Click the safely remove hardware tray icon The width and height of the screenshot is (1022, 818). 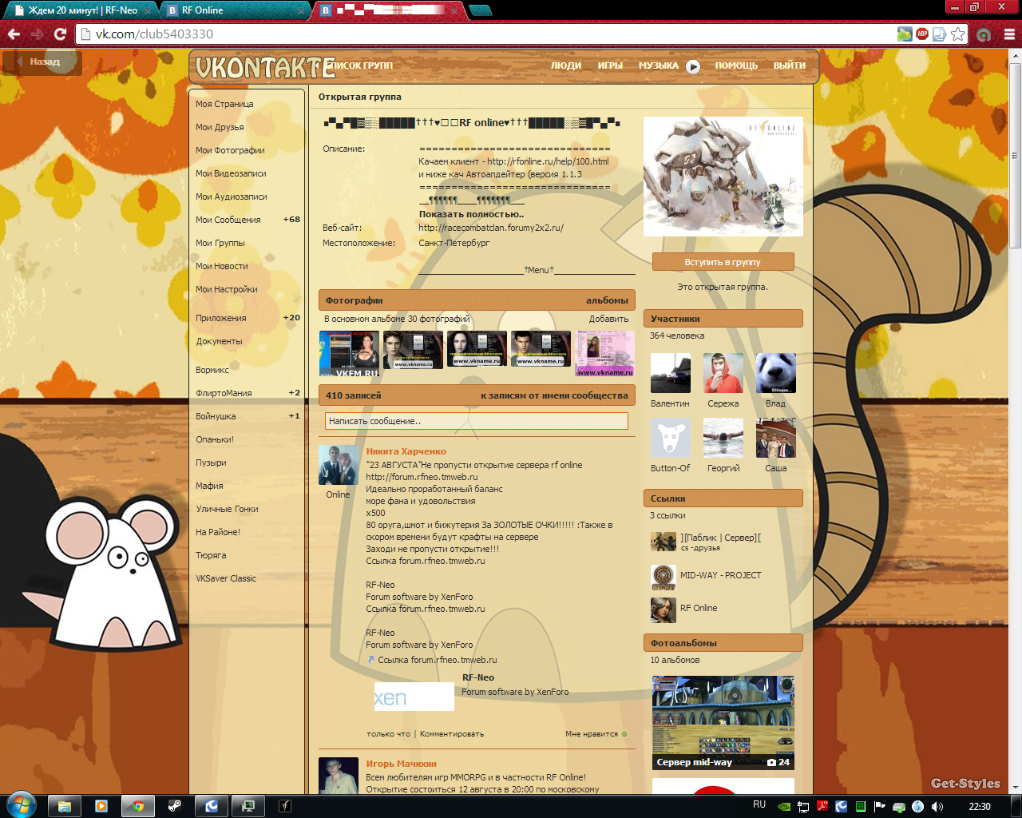click(x=899, y=807)
